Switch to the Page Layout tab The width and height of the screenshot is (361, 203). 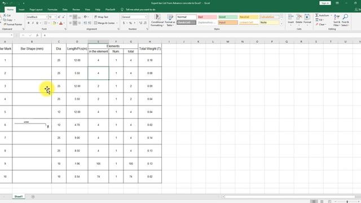tap(36, 10)
